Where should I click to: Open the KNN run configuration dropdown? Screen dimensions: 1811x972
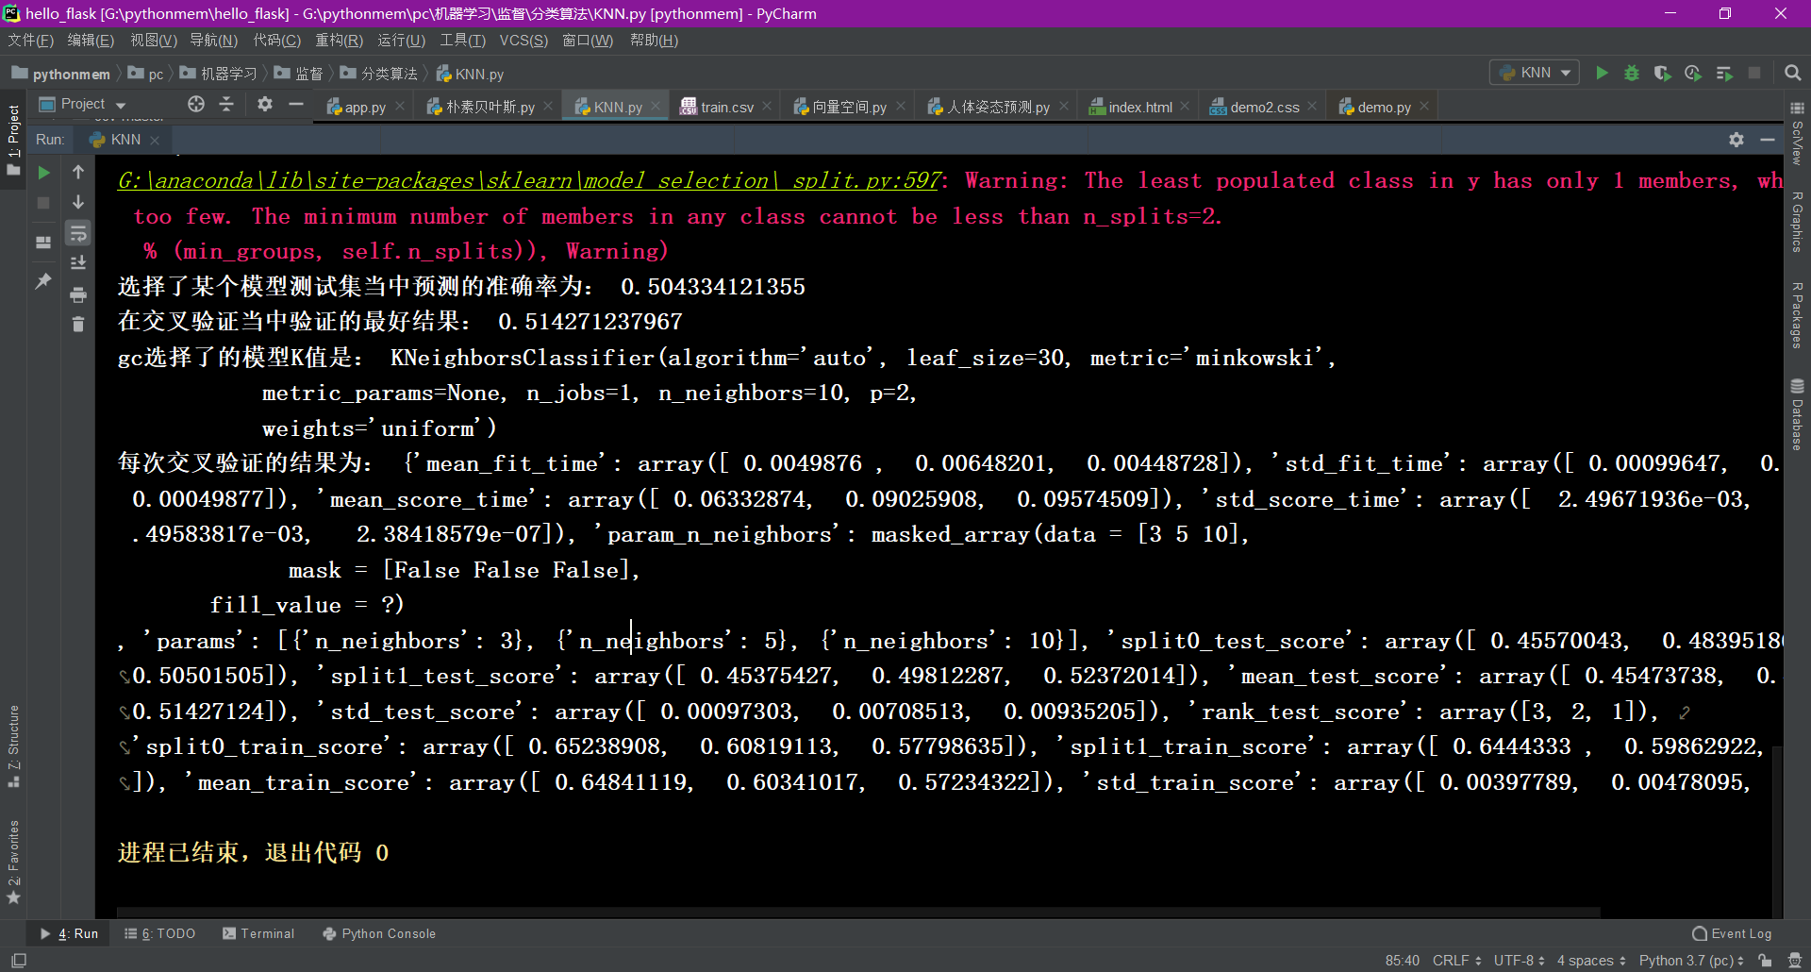point(1535,73)
